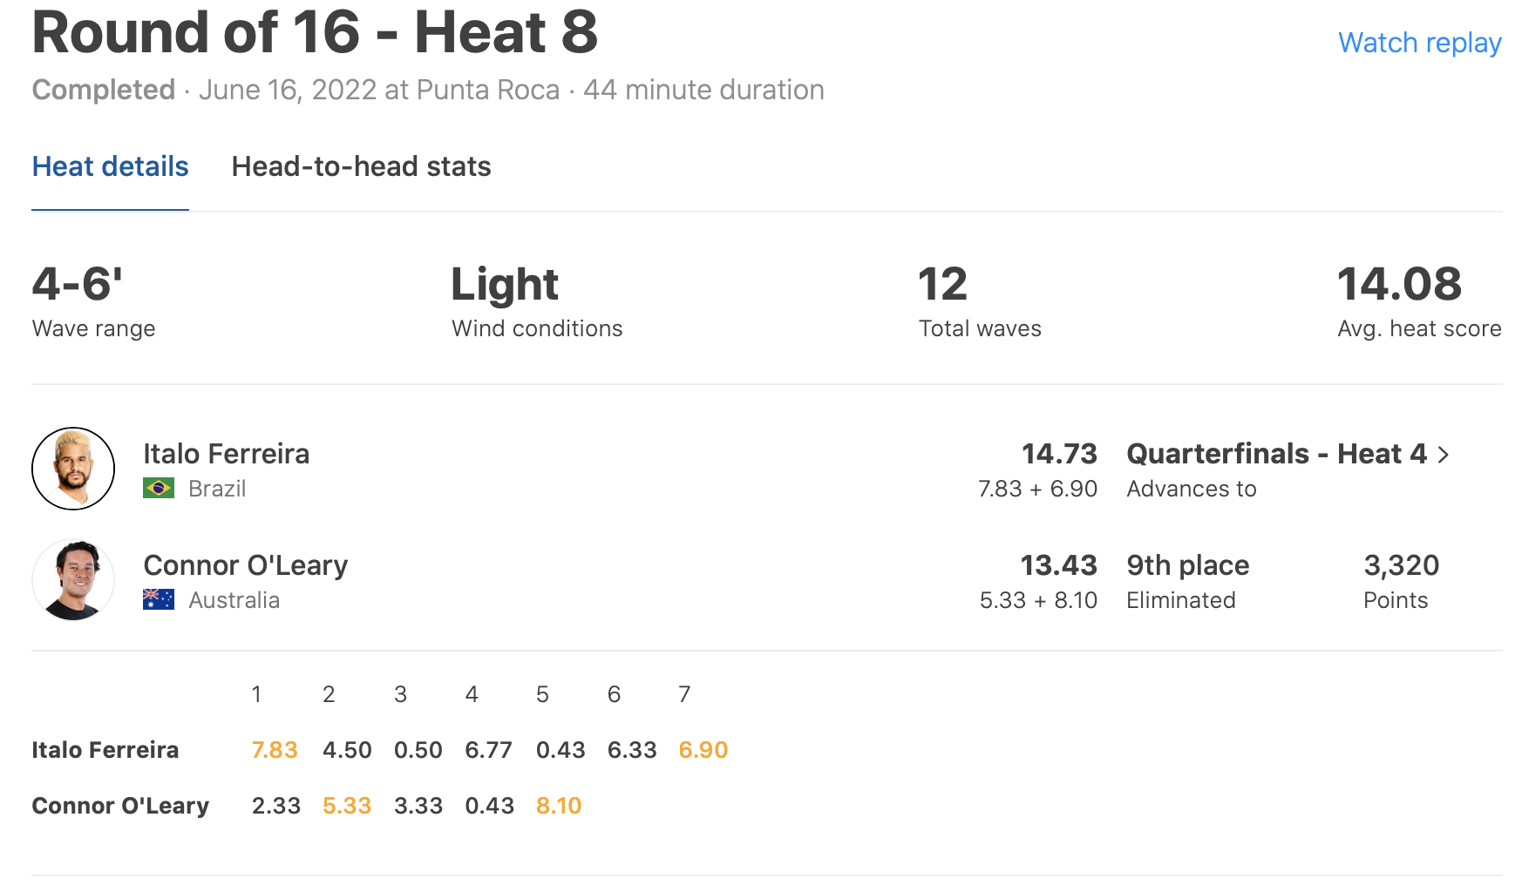The image size is (1522, 885).
Task: Click the 14.08 average heat score
Action: tap(1399, 284)
